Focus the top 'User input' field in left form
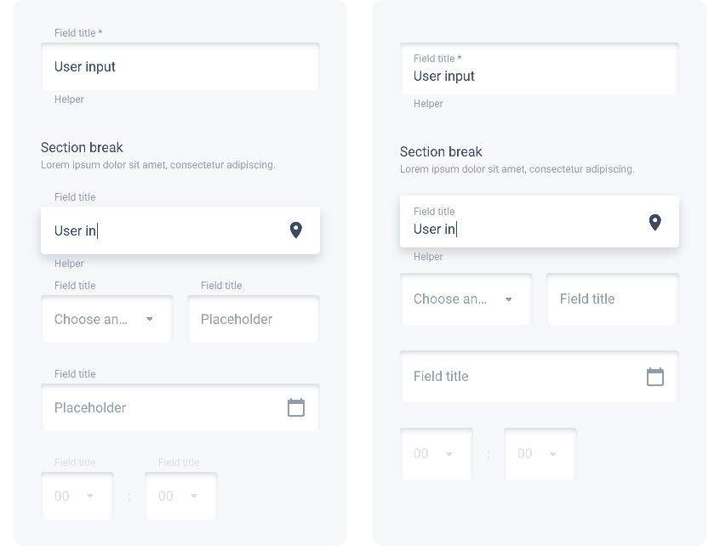Viewport: 720px width, 546px height. 180,66
